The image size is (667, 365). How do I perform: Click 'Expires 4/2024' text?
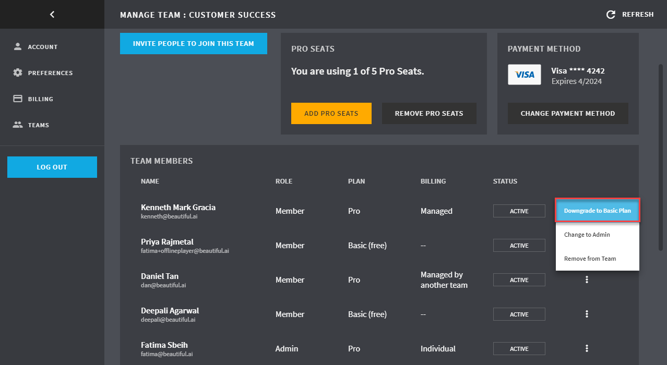click(x=576, y=81)
